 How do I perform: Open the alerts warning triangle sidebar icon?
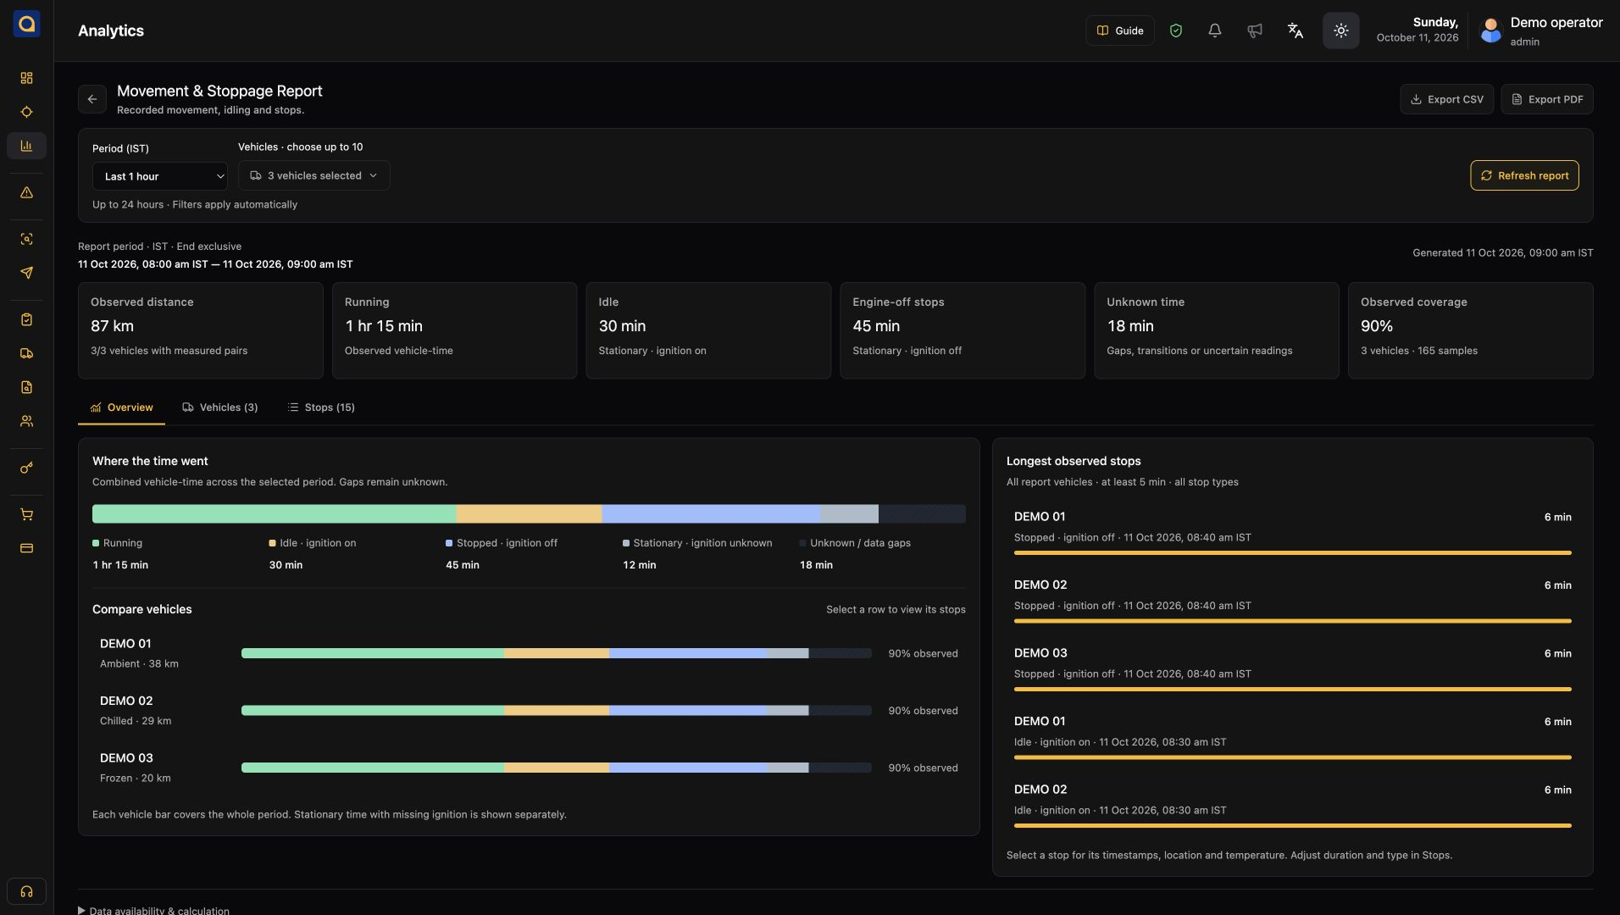[26, 192]
